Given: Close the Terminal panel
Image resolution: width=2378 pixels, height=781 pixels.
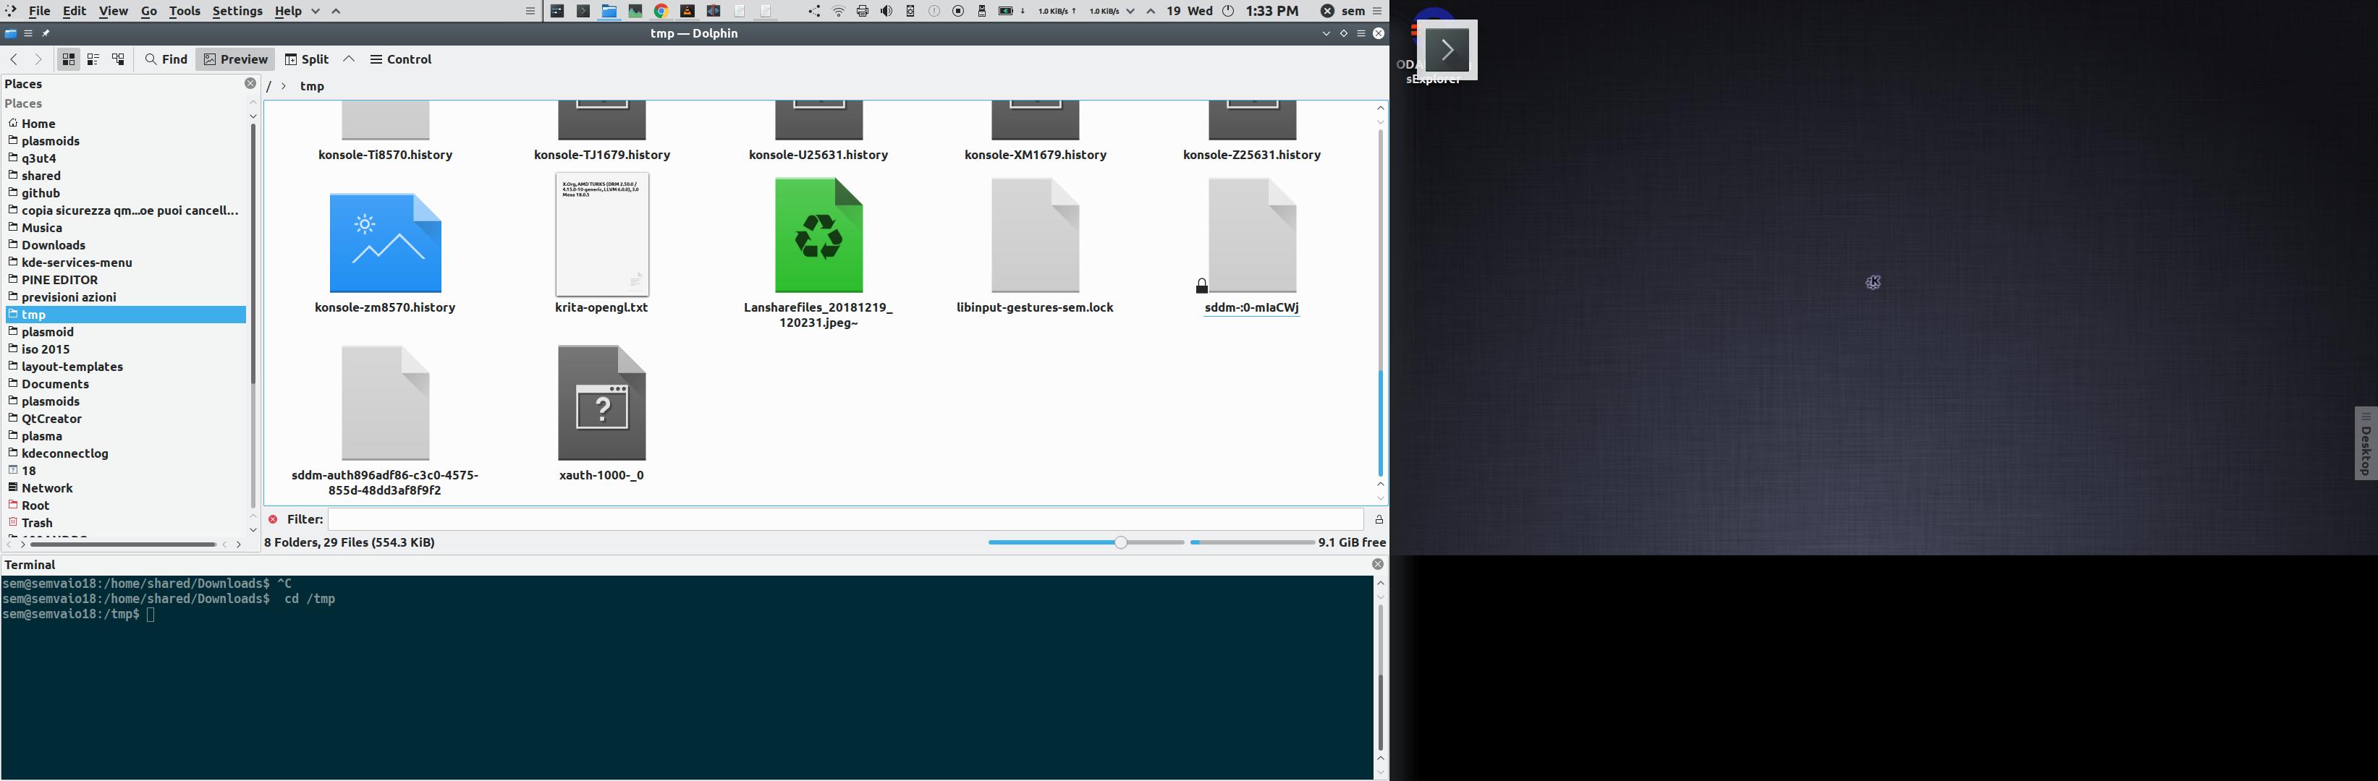Looking at the screenshot, I should 1377,564.
